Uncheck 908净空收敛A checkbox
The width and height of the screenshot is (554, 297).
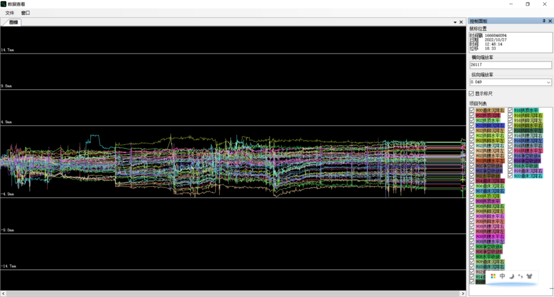click(472, 247)
